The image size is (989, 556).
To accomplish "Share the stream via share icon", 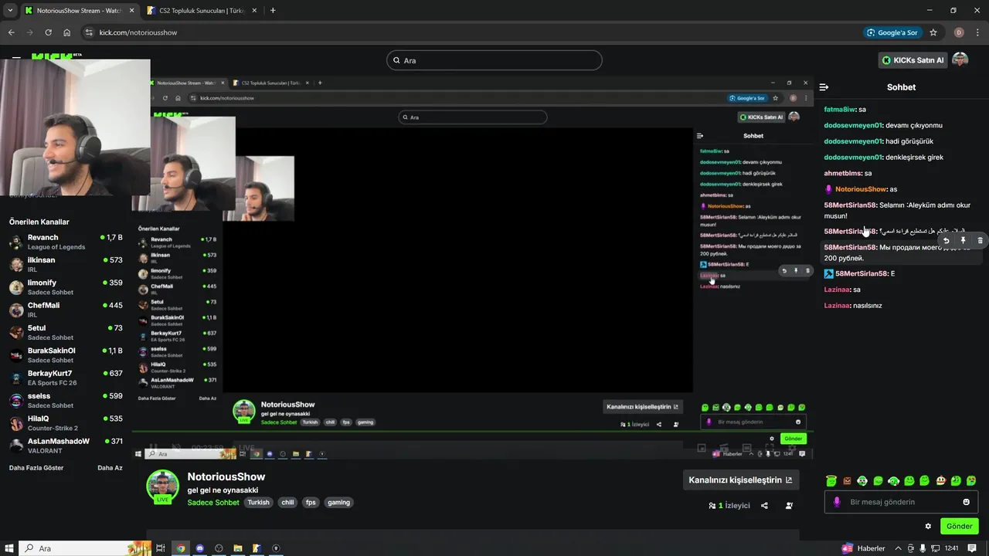I will pos(764,506).
